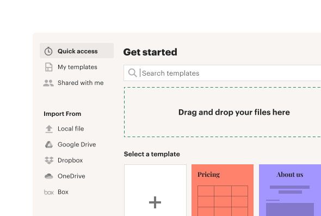Click the My templates document icon
This screenshot has width=321, height=216.
[49, 67]
